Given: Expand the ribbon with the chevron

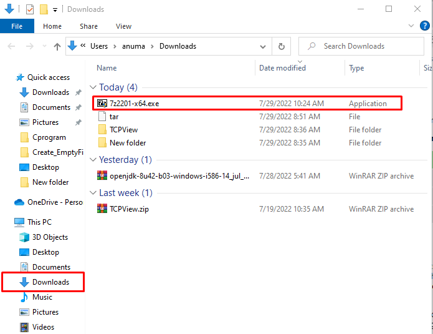Looking at the screenshot, I should point(411,26).
